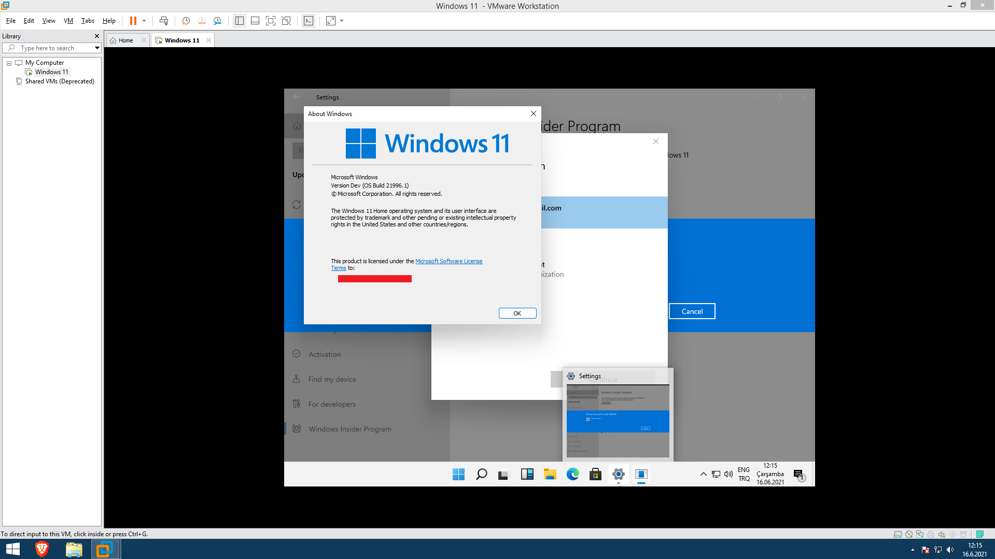This screenshot has width=995, height=559.
Task: Click the VMware sound card status icon
Action: pos(941,534)
